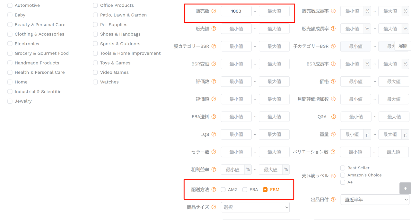Expand with the 展開 button
Image resolution: width=411 pixels, height=220 pixels.
[403, 46]
